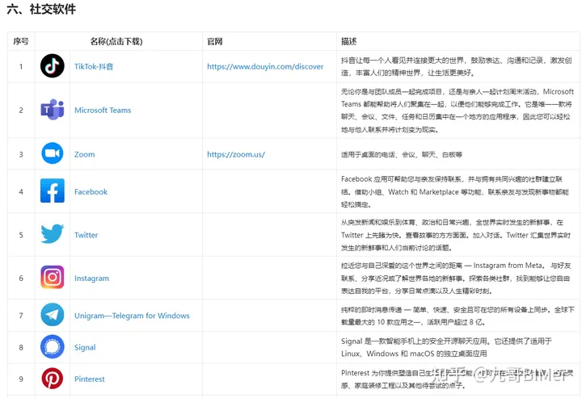The width and height of the screenshot is (582, 398).
Task: Click row number 3 cell
Action: tap(21, 154)
